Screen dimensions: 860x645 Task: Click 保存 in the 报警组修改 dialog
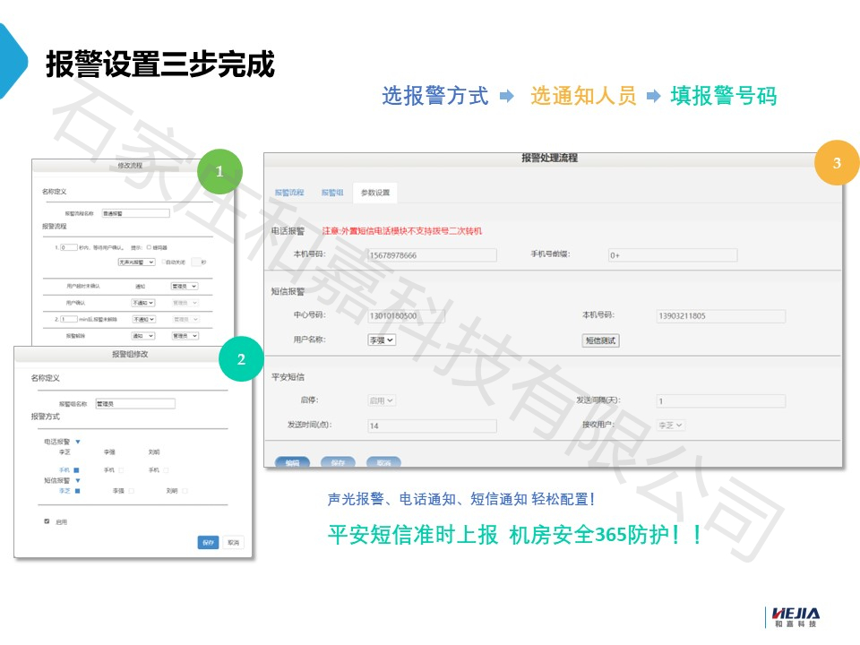click(x=208, y=542)
